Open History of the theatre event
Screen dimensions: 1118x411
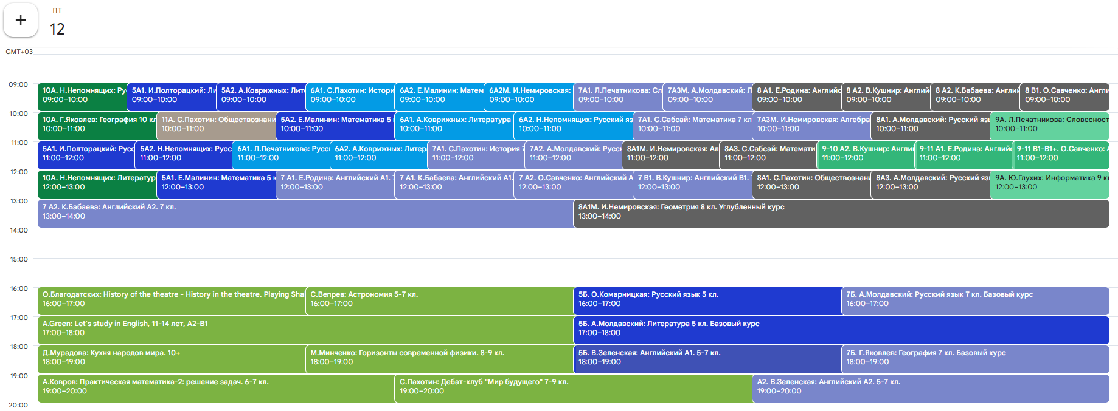click(172, 299)
